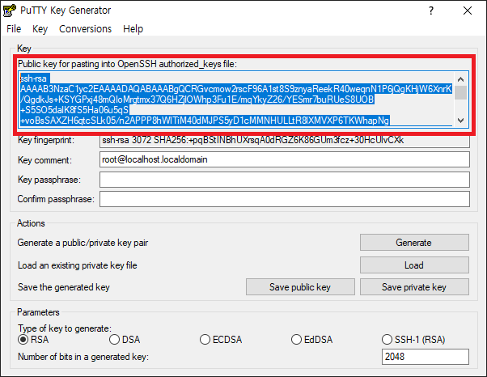Open the Help menu
Image resolution: width=487 pixels, height=377 pixels.
coord(133,29)
